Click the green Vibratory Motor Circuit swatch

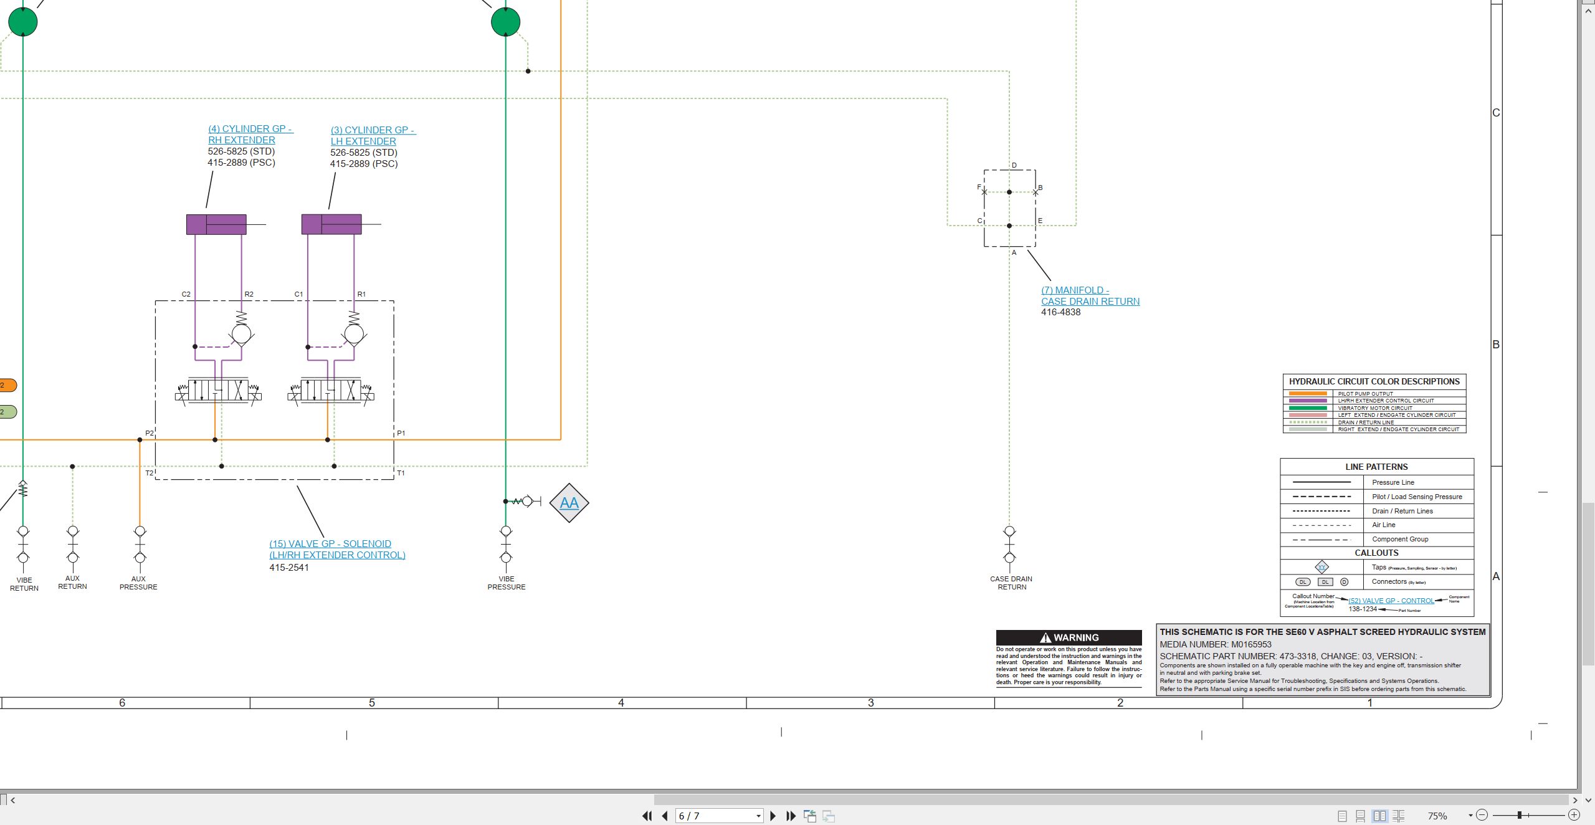point(1308,408)
